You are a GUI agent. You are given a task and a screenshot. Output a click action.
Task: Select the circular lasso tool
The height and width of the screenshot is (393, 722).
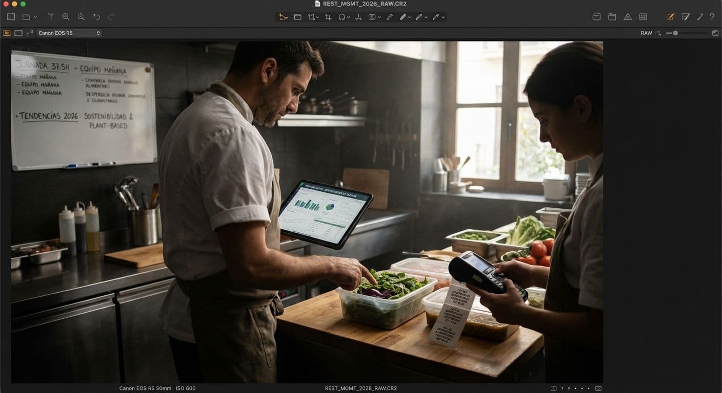pyautogui.click(x=342, y=17)
